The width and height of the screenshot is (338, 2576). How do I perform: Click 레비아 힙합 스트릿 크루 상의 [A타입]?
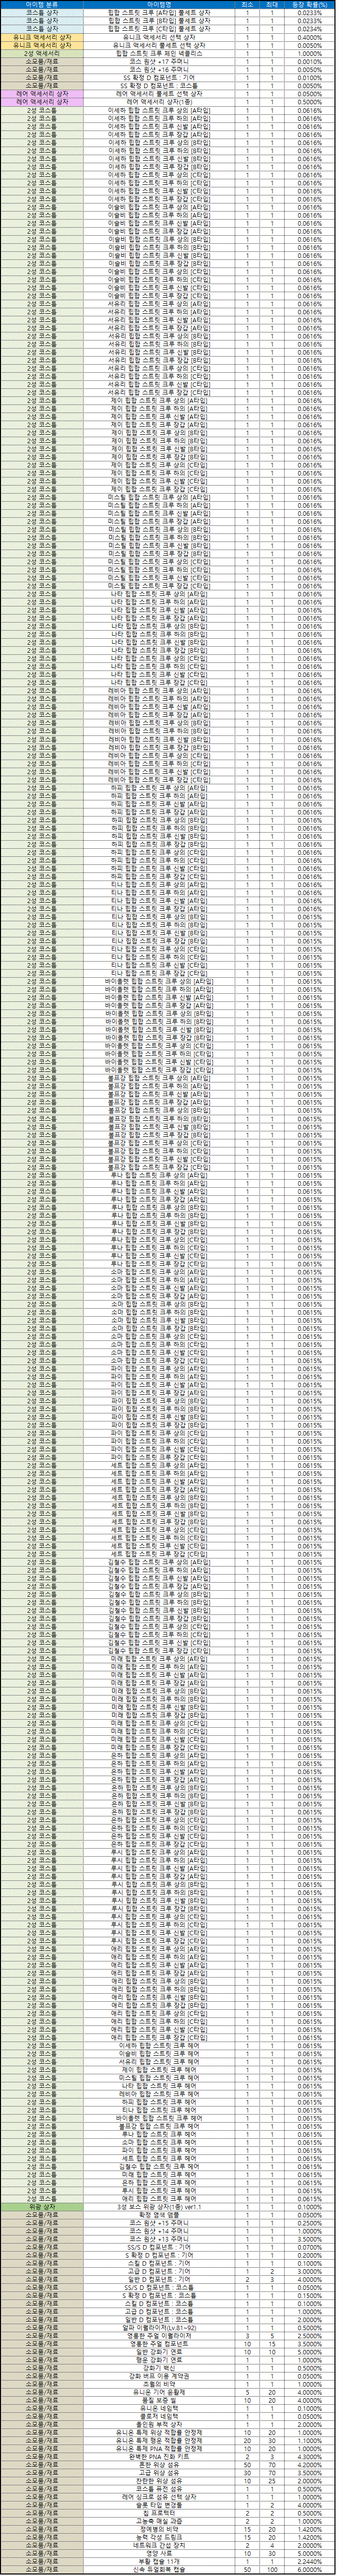click(x=160, y=691)
